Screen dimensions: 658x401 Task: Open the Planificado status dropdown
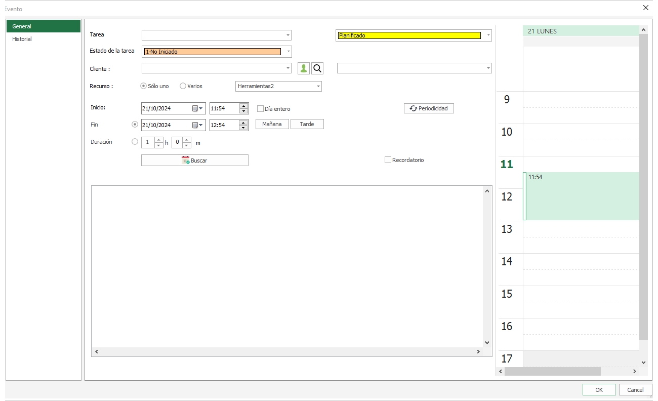pyautogui.click(x=488, y=35)
